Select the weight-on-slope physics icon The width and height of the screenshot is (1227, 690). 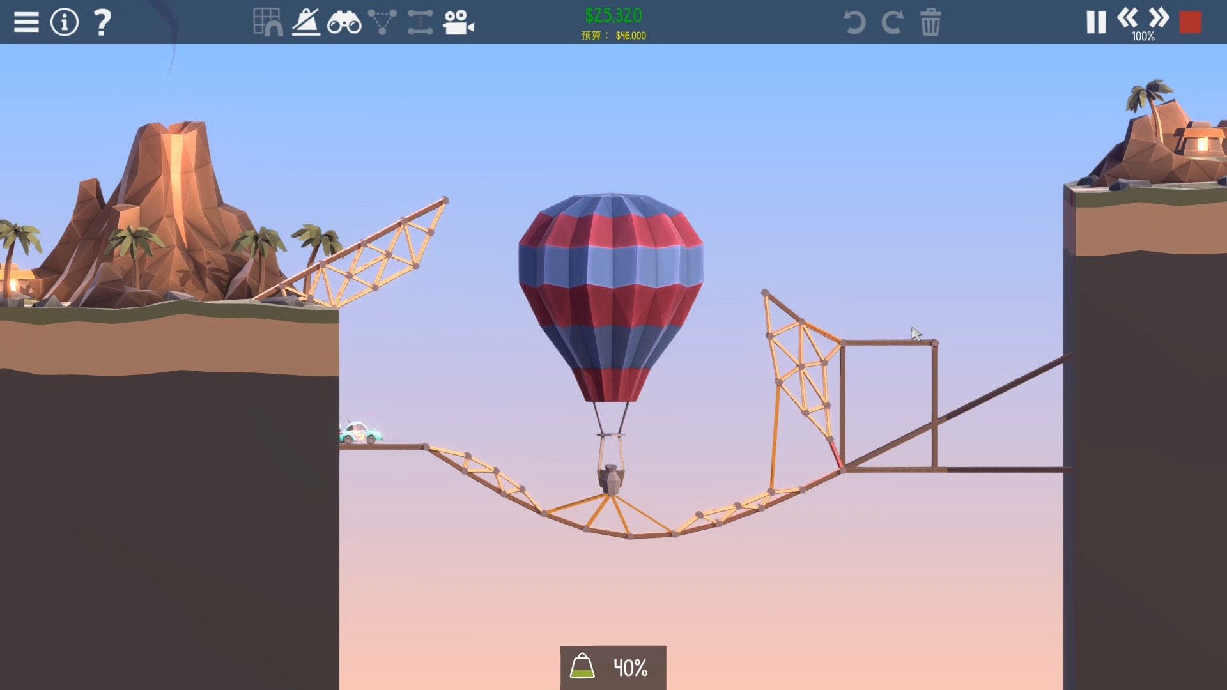[x=306, y=22]
